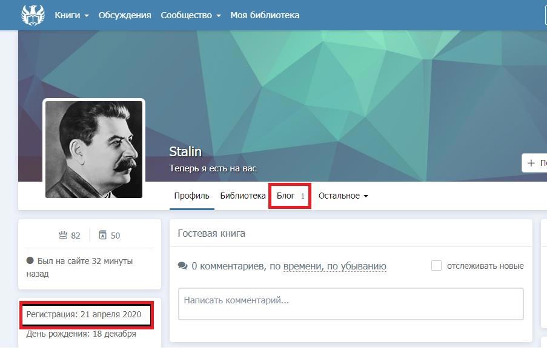
Task: Open Обсуждения in the top navigation
Action: (125, 15)
